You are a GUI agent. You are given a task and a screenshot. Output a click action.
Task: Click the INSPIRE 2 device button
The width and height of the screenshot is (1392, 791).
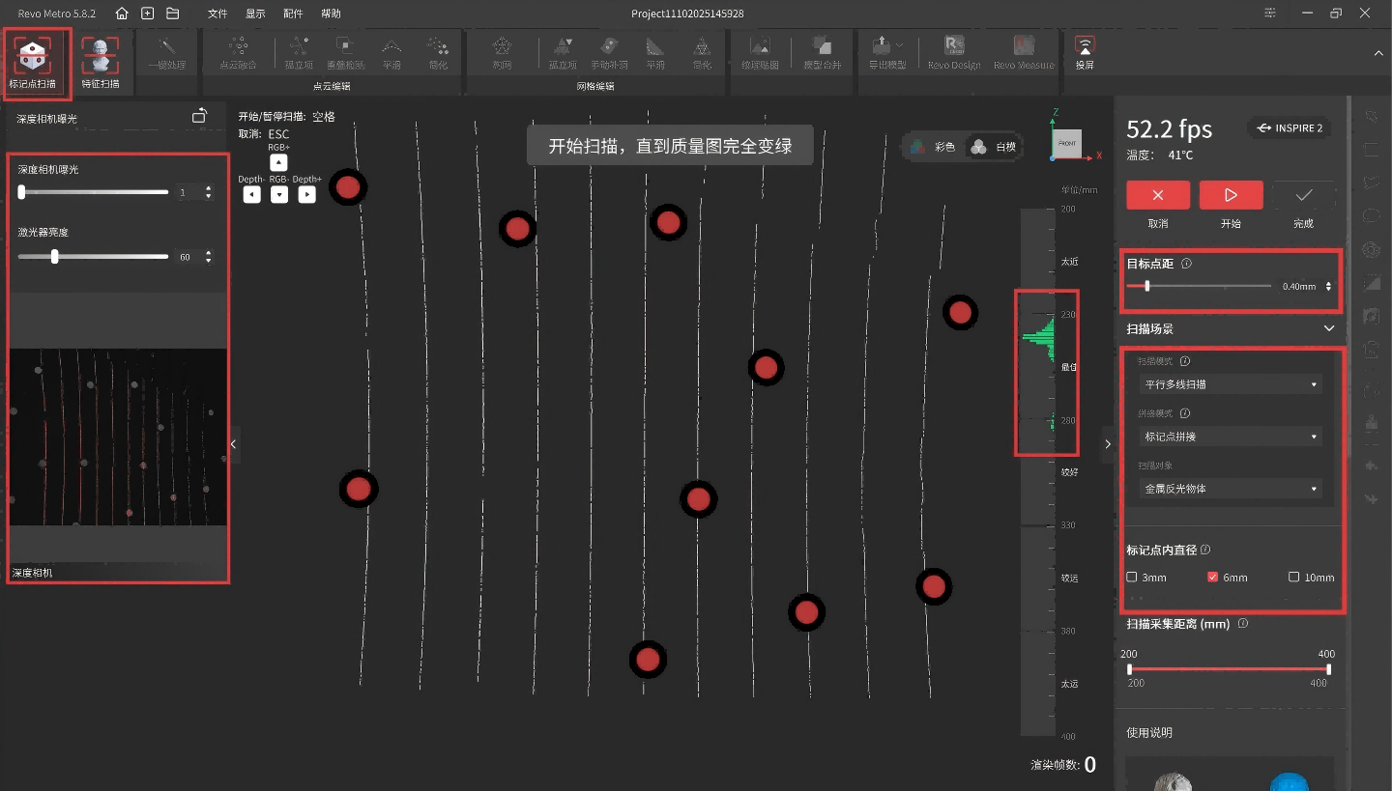1290,127
